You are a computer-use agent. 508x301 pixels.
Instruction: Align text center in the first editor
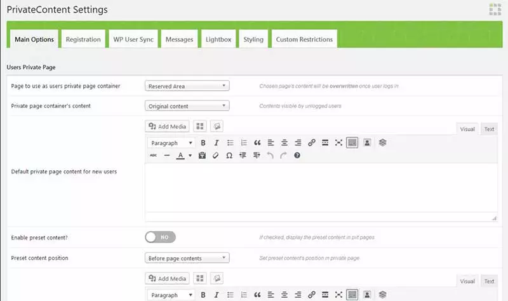(x=284, y=143)
